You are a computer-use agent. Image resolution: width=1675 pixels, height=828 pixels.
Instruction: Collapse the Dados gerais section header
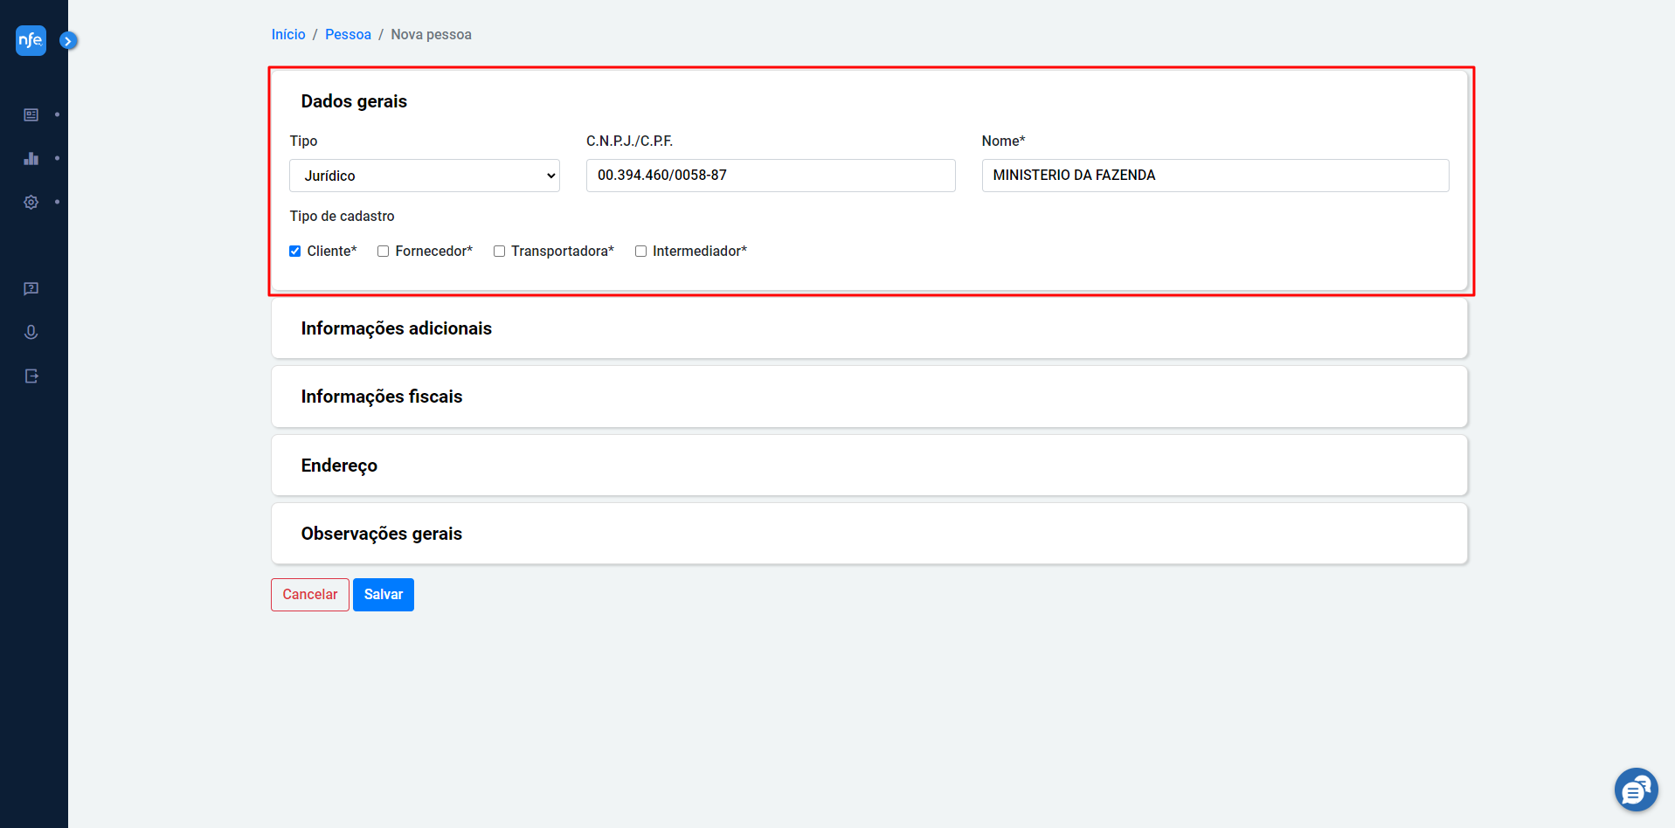[x=354, y=101]
